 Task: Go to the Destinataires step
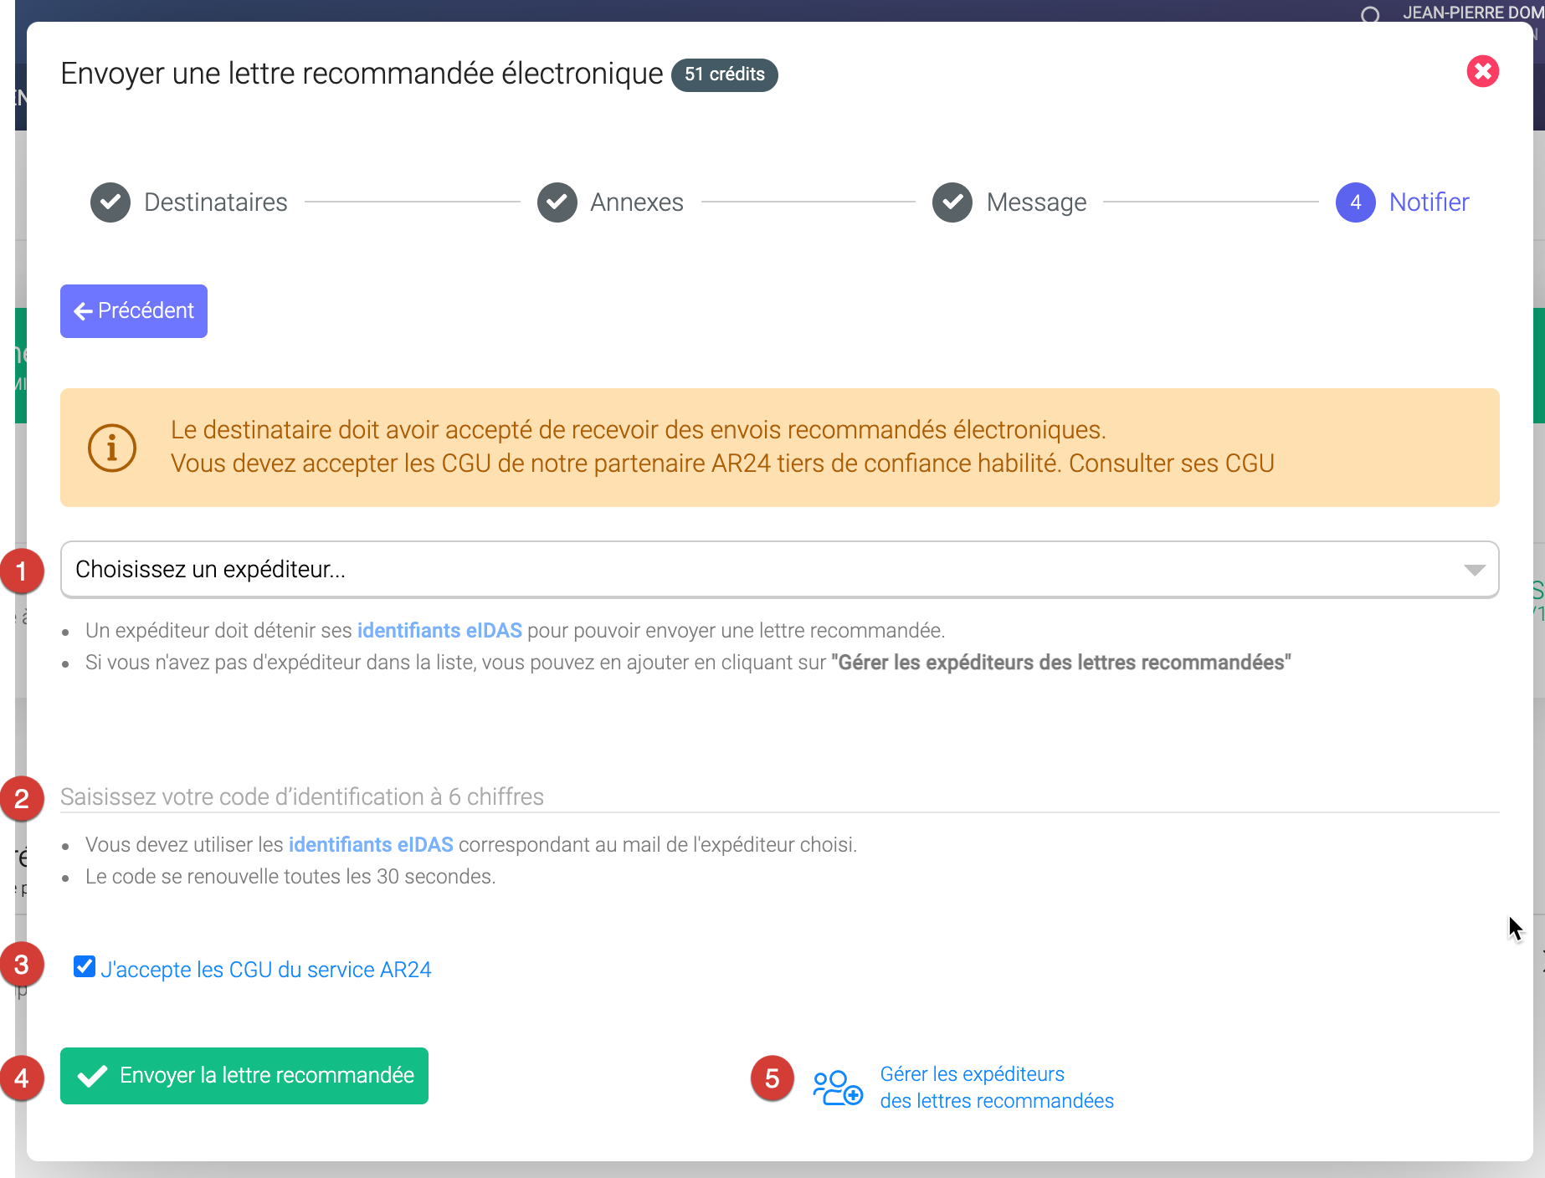coord(215,202)
